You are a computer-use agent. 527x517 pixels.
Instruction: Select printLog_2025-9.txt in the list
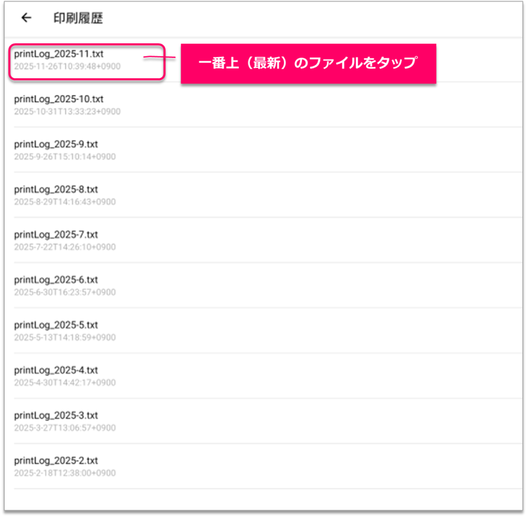tap(57, 144)
